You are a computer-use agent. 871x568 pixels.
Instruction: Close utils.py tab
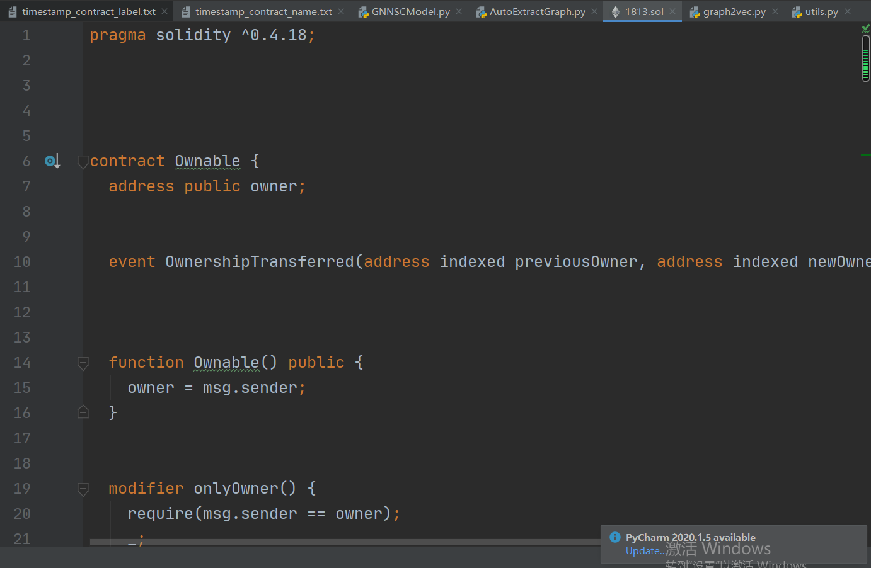point(848,11)
